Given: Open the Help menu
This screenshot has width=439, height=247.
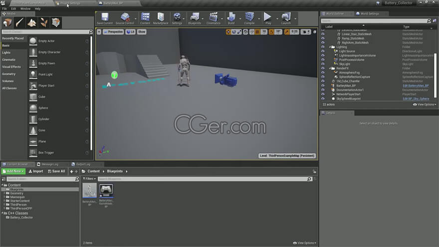Looking at the screenshot, I should point(37,8).
